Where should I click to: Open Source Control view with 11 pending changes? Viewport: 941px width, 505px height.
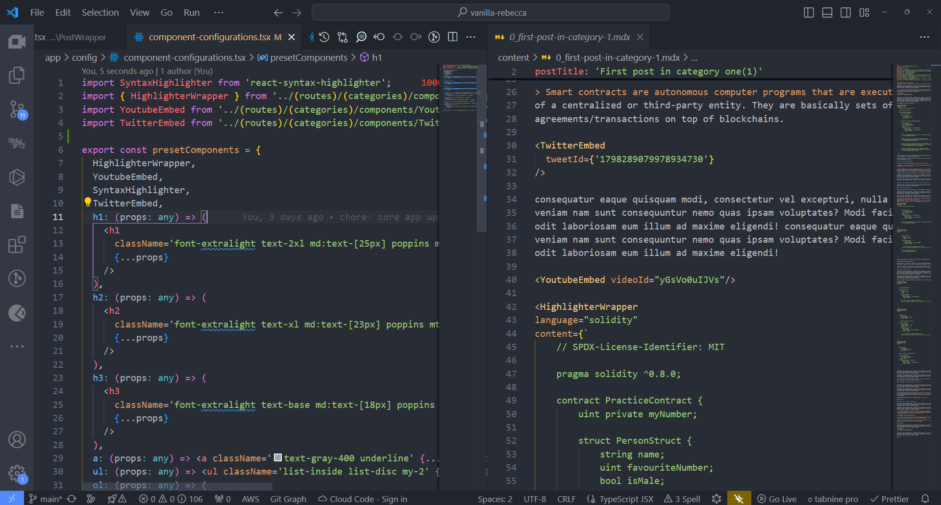pyautogui.click(x=17, y=109)
